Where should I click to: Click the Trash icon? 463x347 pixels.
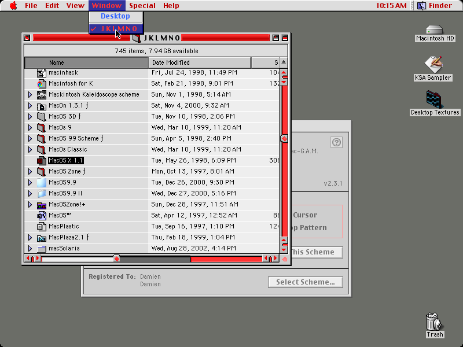pyautogui.click(x=435, y=322)
